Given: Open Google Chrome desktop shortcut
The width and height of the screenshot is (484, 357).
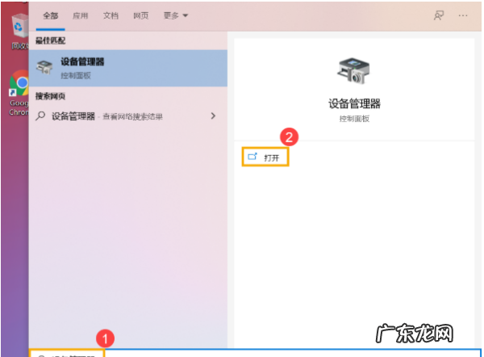Looking at the screenshot, I should (19, 93).
